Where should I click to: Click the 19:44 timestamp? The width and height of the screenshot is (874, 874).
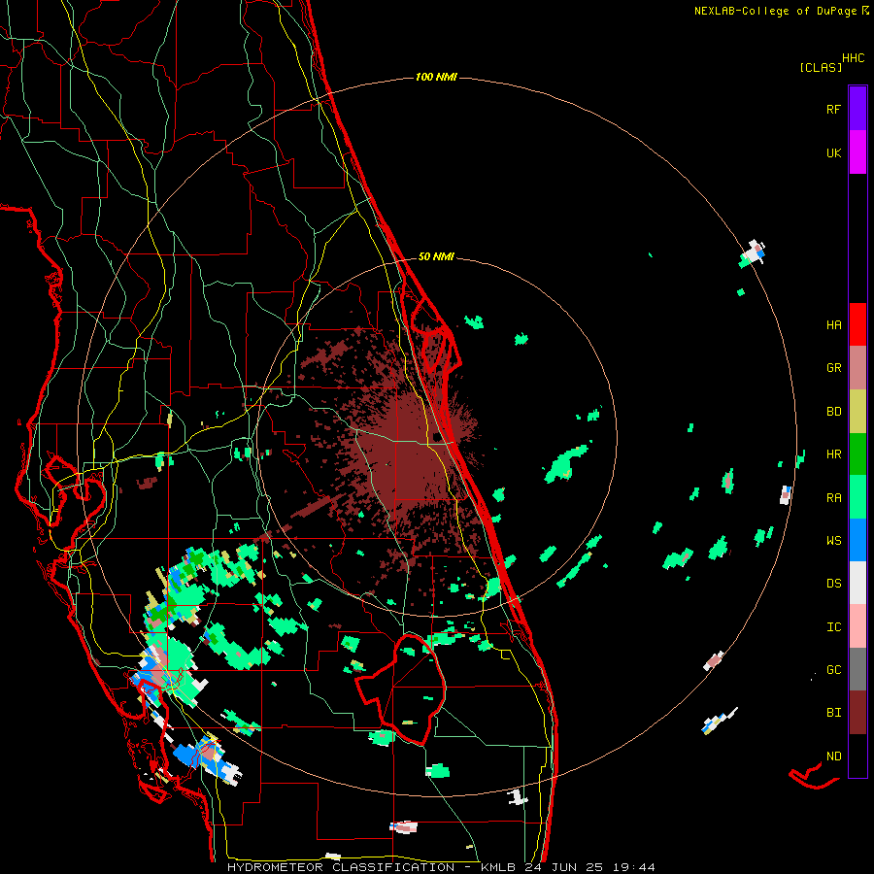(x=633, y=867)
